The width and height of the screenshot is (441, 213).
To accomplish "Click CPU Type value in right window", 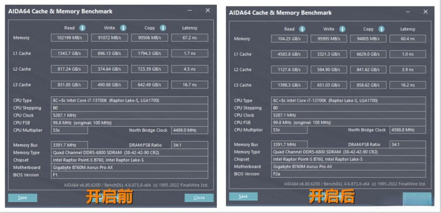I will pyautogui.click(x=348, y=101).
